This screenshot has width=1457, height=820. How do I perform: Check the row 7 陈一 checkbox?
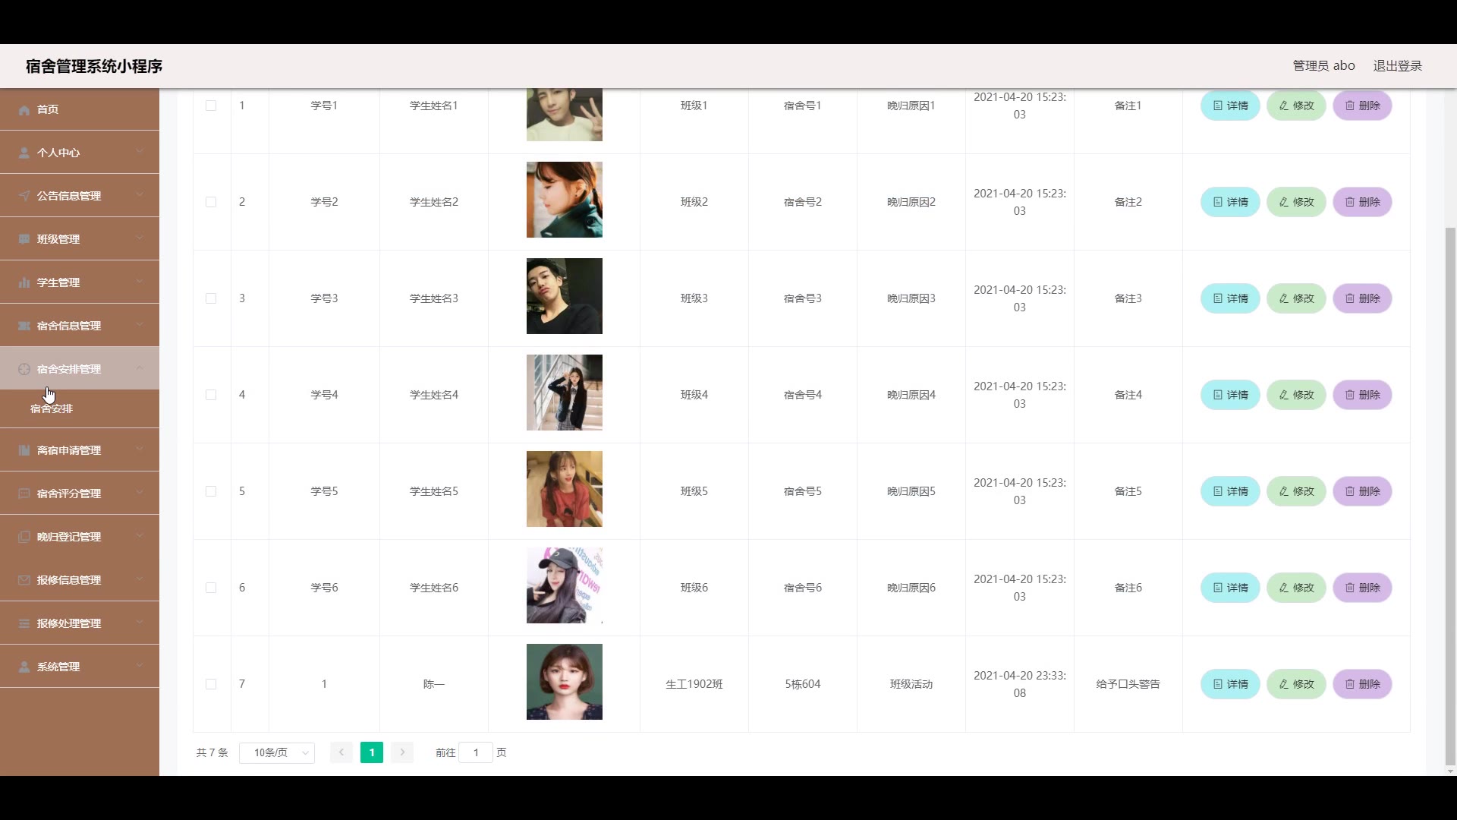211,684
